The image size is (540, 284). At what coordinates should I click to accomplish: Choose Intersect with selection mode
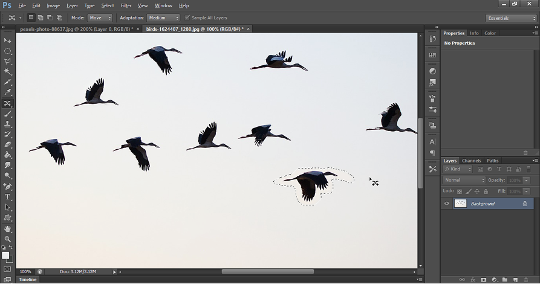(60, 18)
